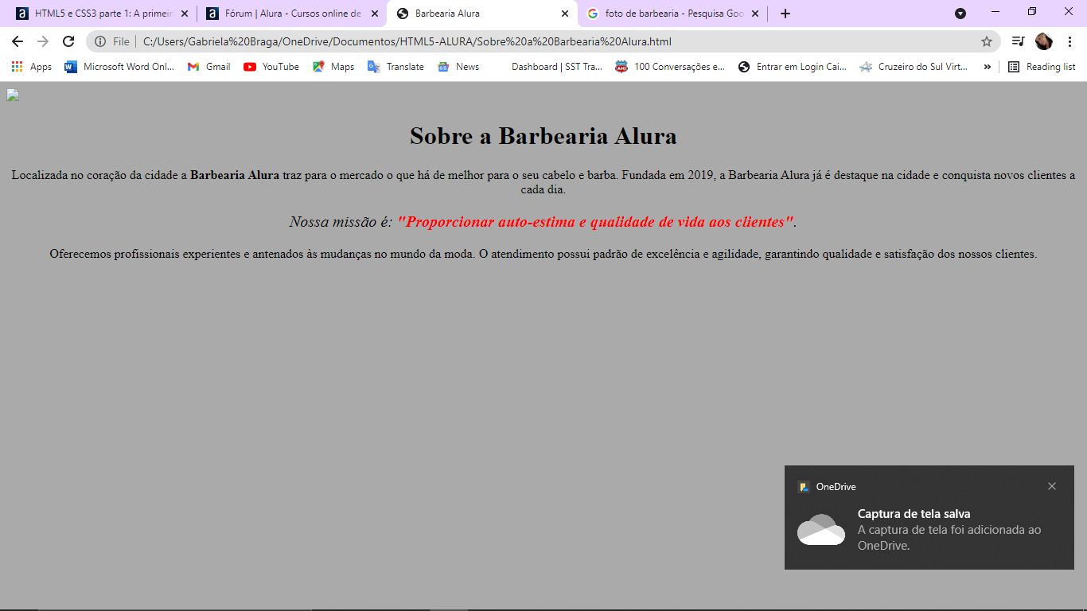Viewport: 1087px width, 611px height.
Task: Close the Barbearia Alura tab
Action: click(x=565, y=14)
